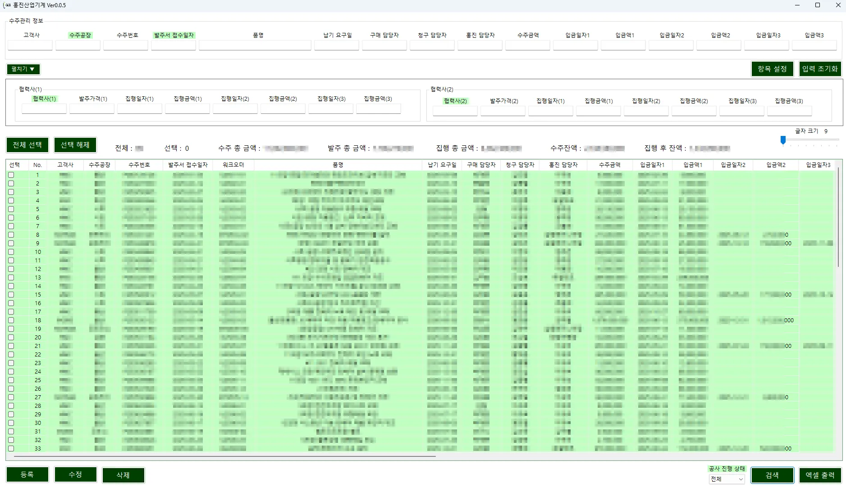Image resolution: width=846 pixels, height=487 pixels.
Task: Tick the checkbox for row 8
Action: pyautogui.click(x=11, y=234)
